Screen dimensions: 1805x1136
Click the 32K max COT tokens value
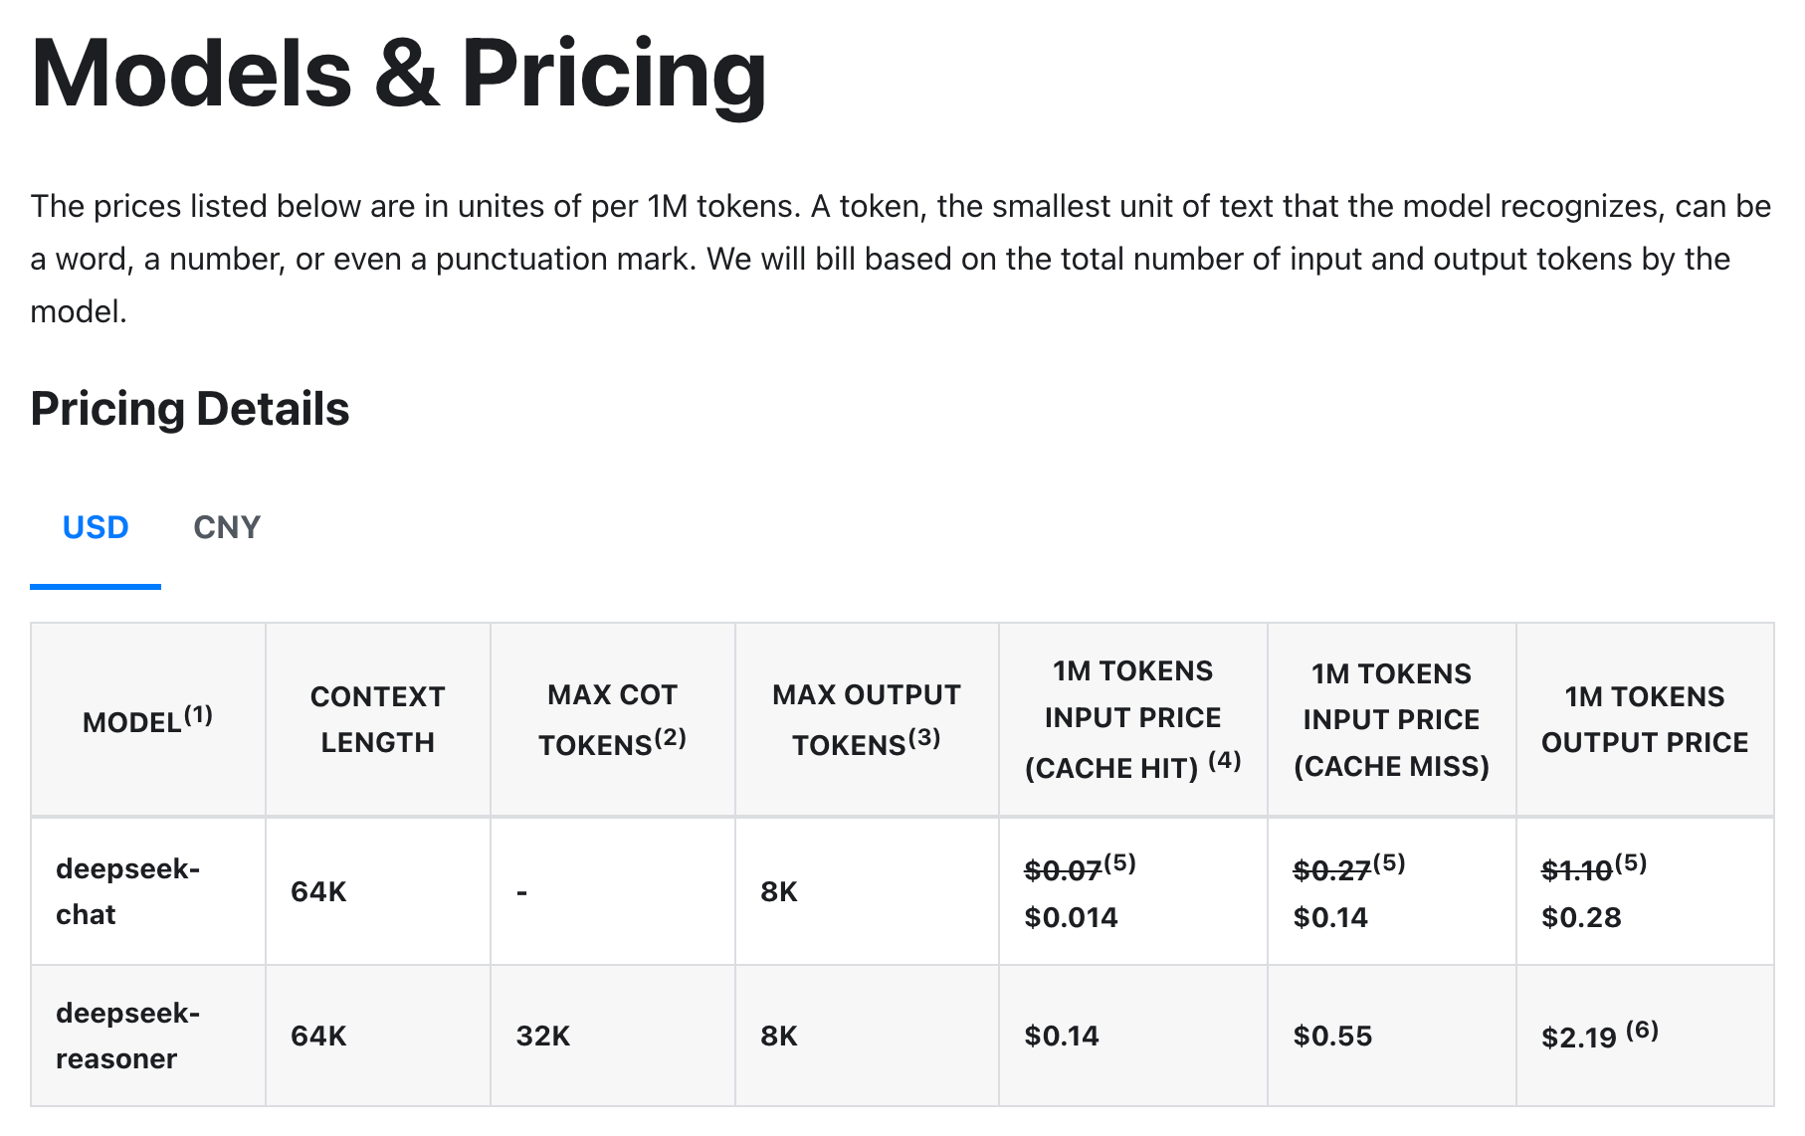[543, 1037]
